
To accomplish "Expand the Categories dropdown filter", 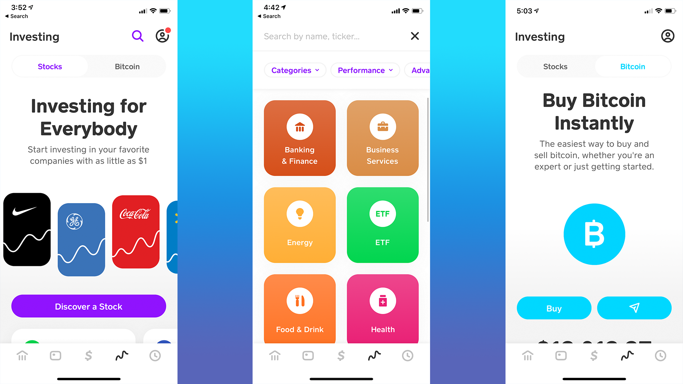I will [x=293, y=70].
